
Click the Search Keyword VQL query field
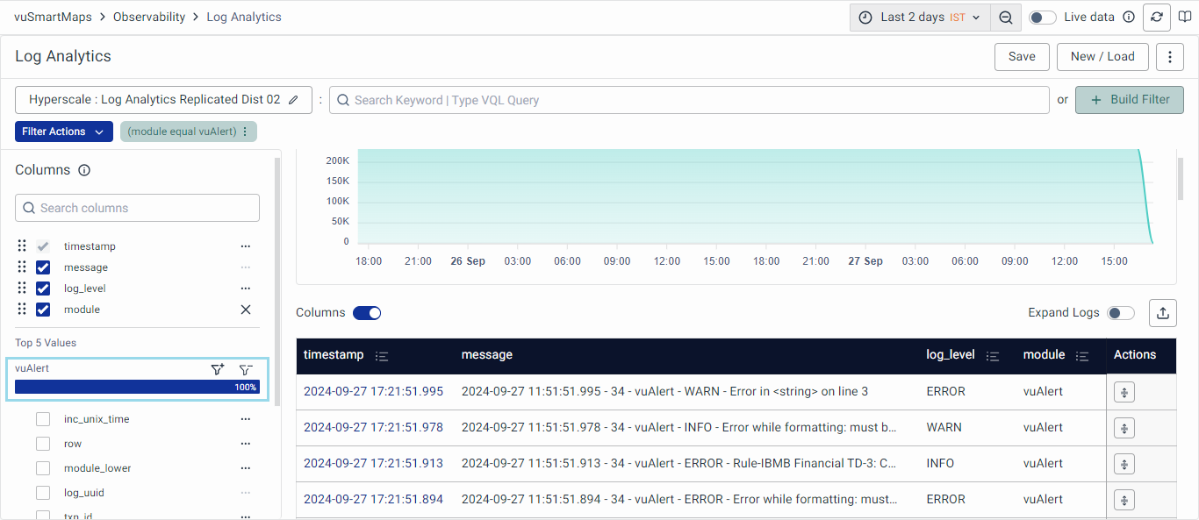[x=689, y=100]
